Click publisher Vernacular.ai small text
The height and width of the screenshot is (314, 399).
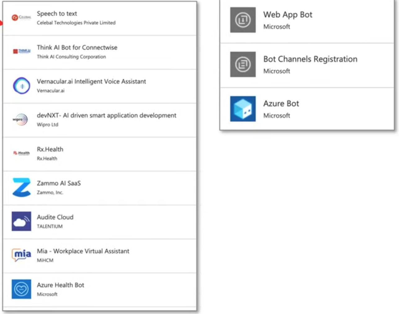(x=51, y=91)
